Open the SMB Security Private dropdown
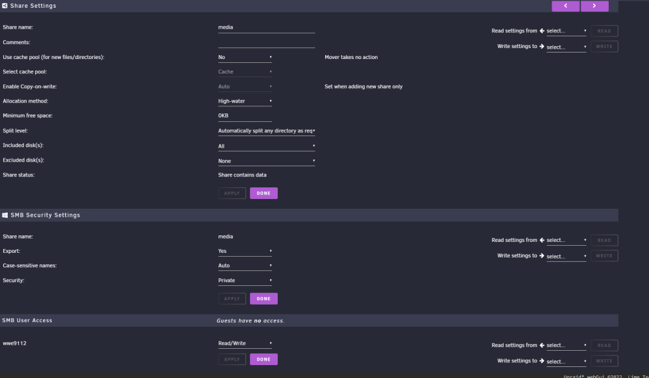 pos(245,280)
